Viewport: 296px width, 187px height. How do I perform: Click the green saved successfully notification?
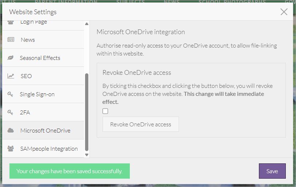pyautogui.click(x=69, y=171)
